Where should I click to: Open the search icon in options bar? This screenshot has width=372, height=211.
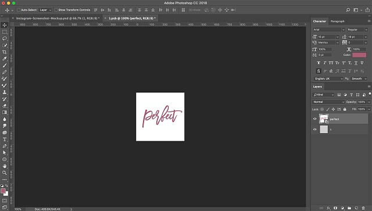point(348,10)
